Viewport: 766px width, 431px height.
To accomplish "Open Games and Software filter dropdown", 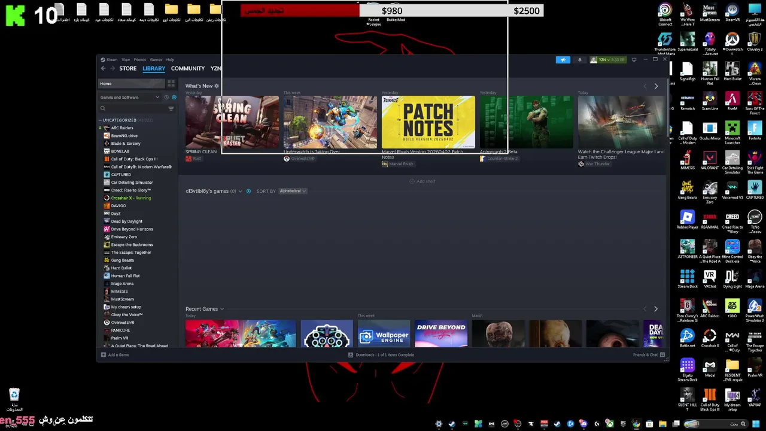I will pyautogui.click(x=129, y=97).
